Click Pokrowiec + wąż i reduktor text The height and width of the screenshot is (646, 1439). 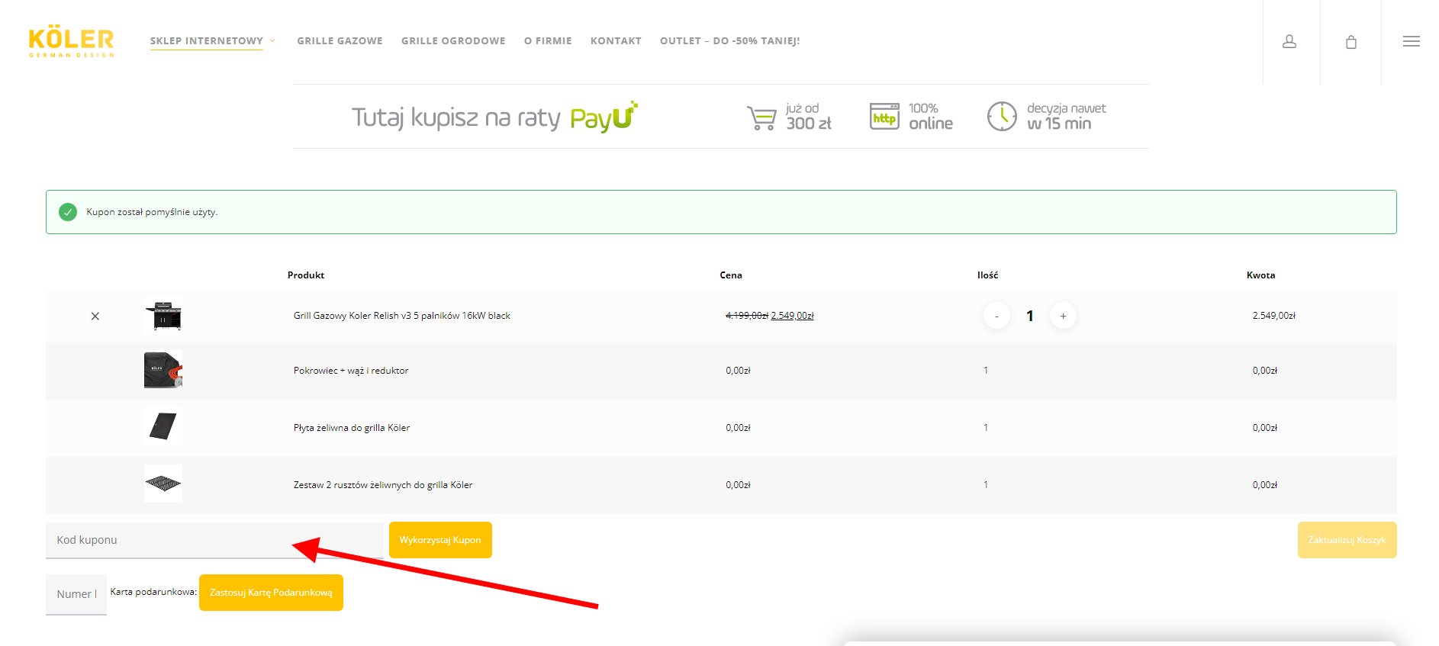point(351,371)
